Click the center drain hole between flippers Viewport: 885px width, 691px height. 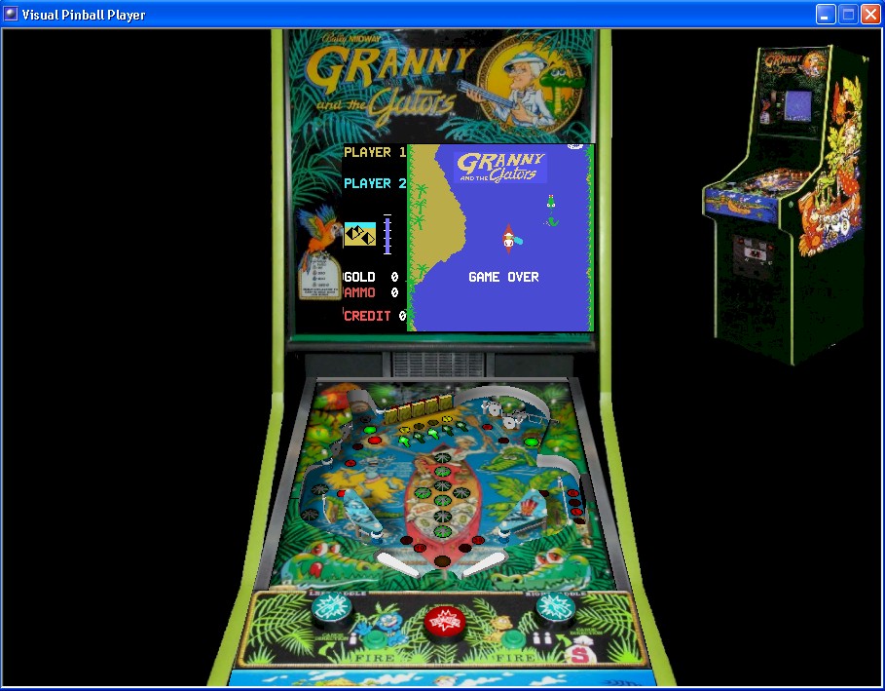click(x=442, y=561)
